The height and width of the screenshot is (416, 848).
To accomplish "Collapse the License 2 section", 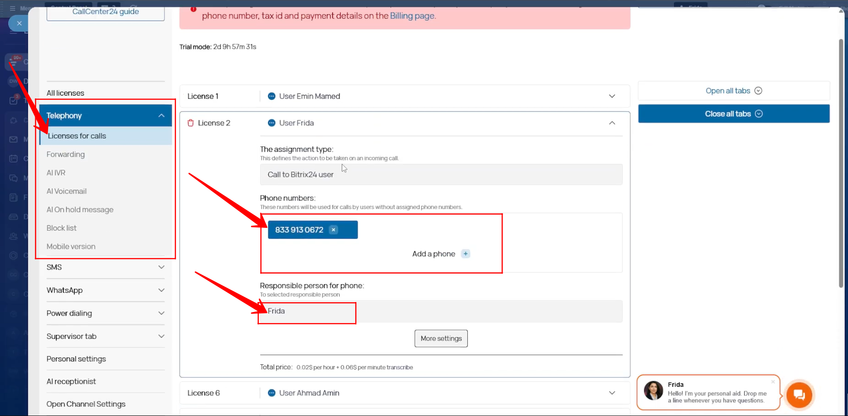I will tap(612, 123).
